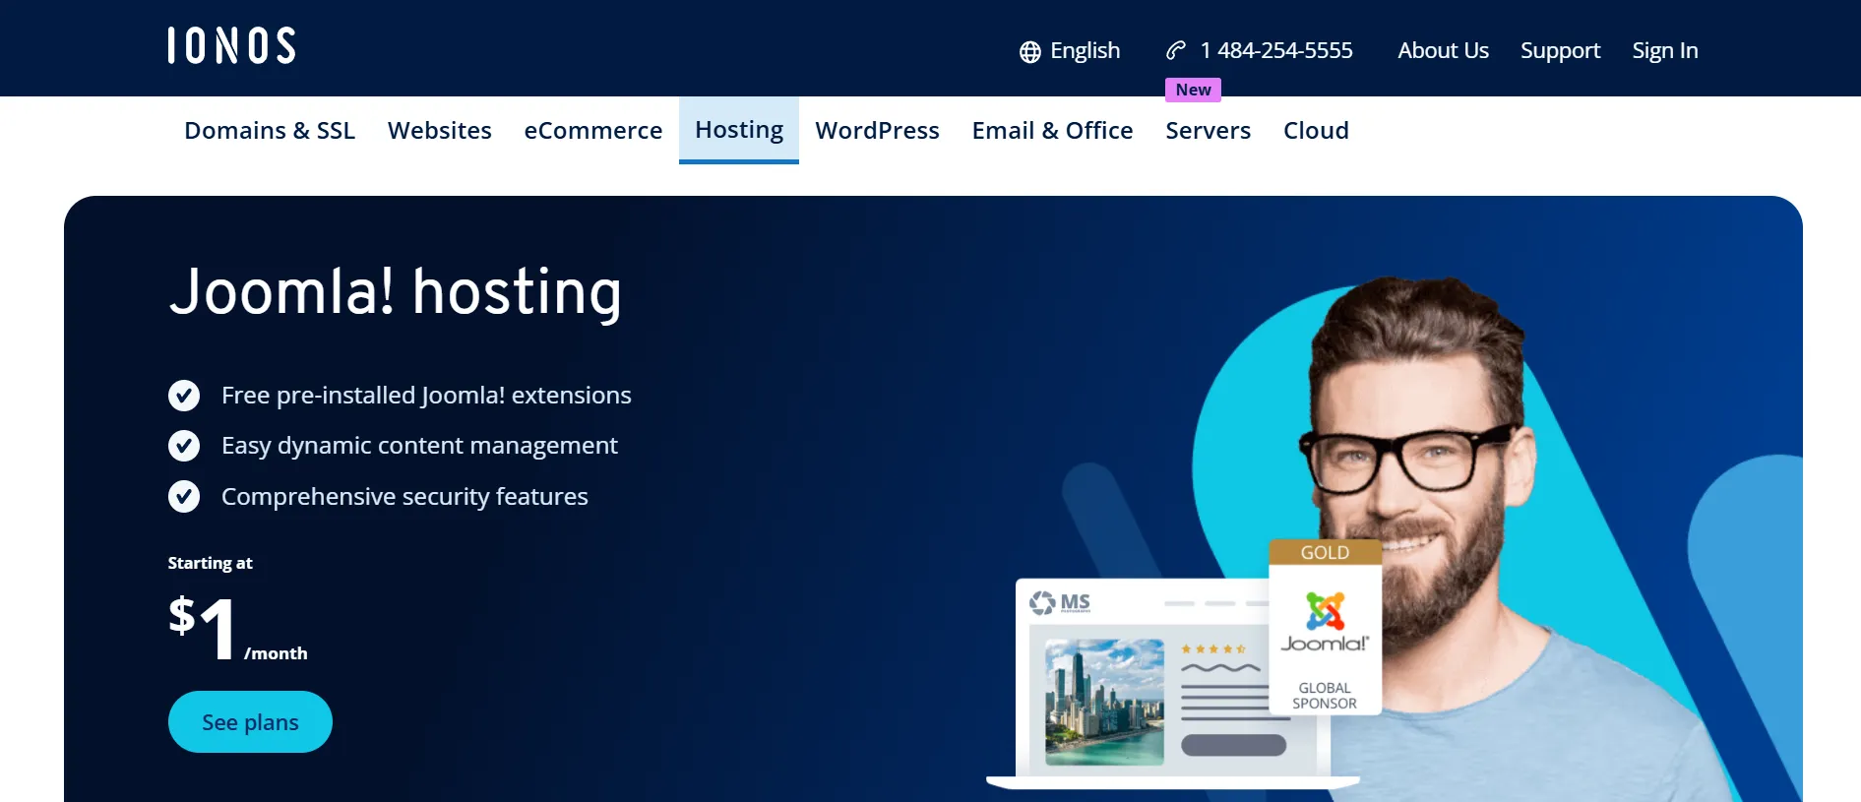The height and width of the screenshot is (802, 1861).
Task: Click Sign In
Action: 1665,51
